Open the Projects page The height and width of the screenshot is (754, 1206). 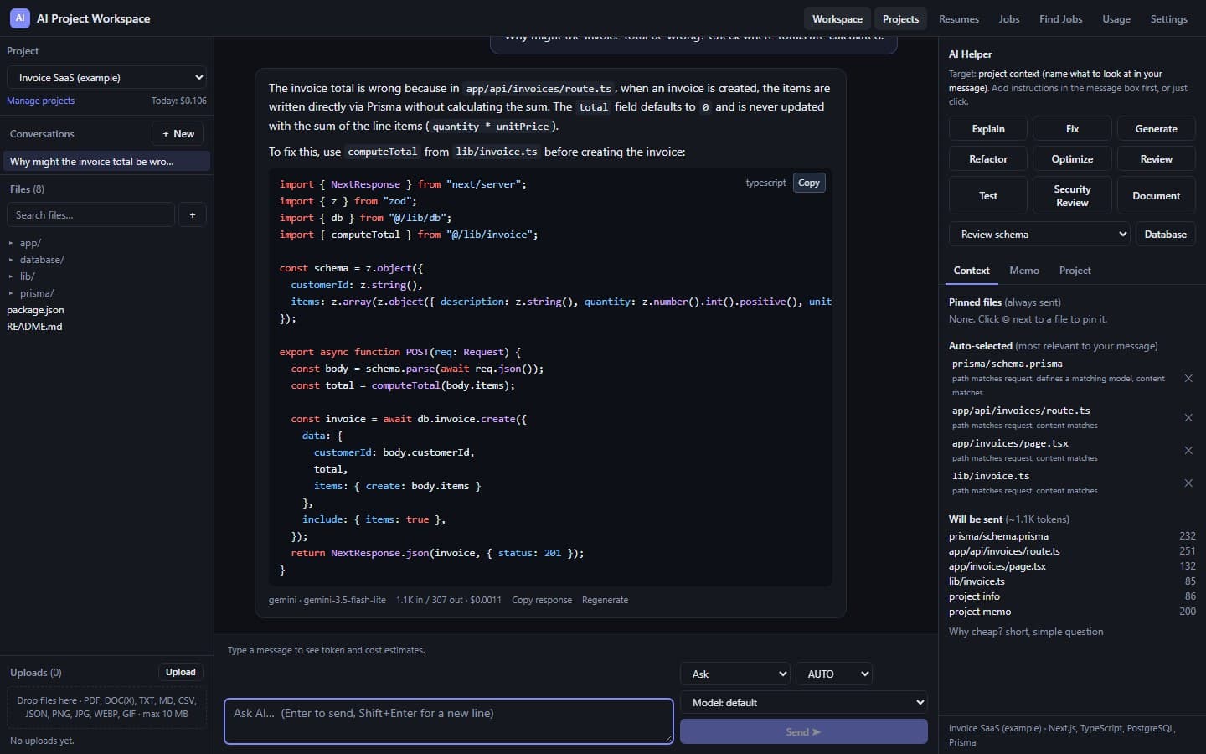click(900, 18)
